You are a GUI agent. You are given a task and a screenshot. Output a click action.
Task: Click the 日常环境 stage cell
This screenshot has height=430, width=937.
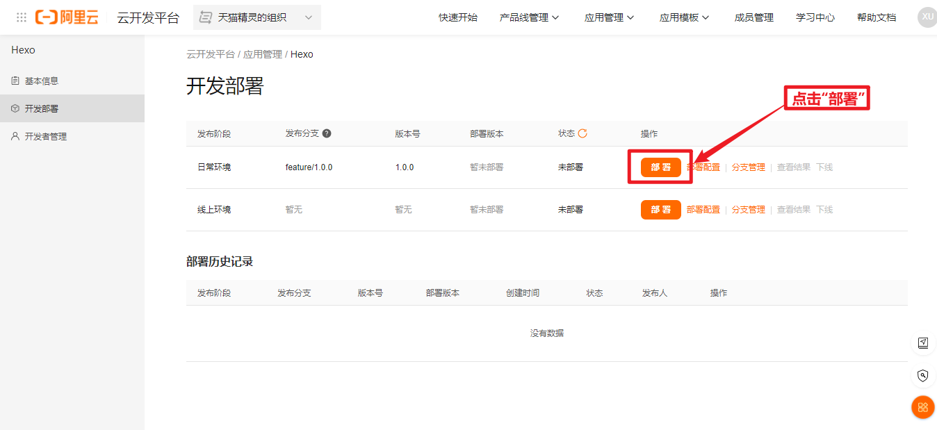click(x=214, y=167)
